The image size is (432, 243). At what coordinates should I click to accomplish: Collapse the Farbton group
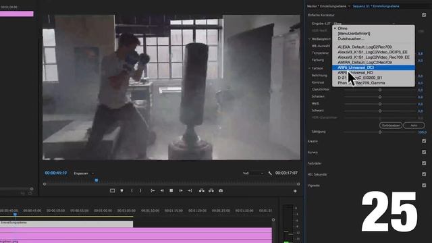[x=309, y=68]
